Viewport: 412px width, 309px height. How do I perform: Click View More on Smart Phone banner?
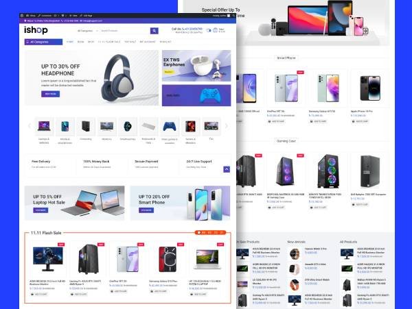point(146,210)
